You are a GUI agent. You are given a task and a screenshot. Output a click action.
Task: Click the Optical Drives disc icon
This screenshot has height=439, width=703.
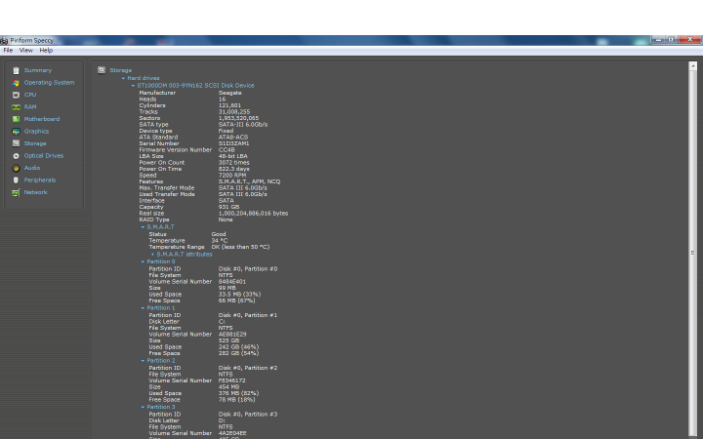(17, 156)
